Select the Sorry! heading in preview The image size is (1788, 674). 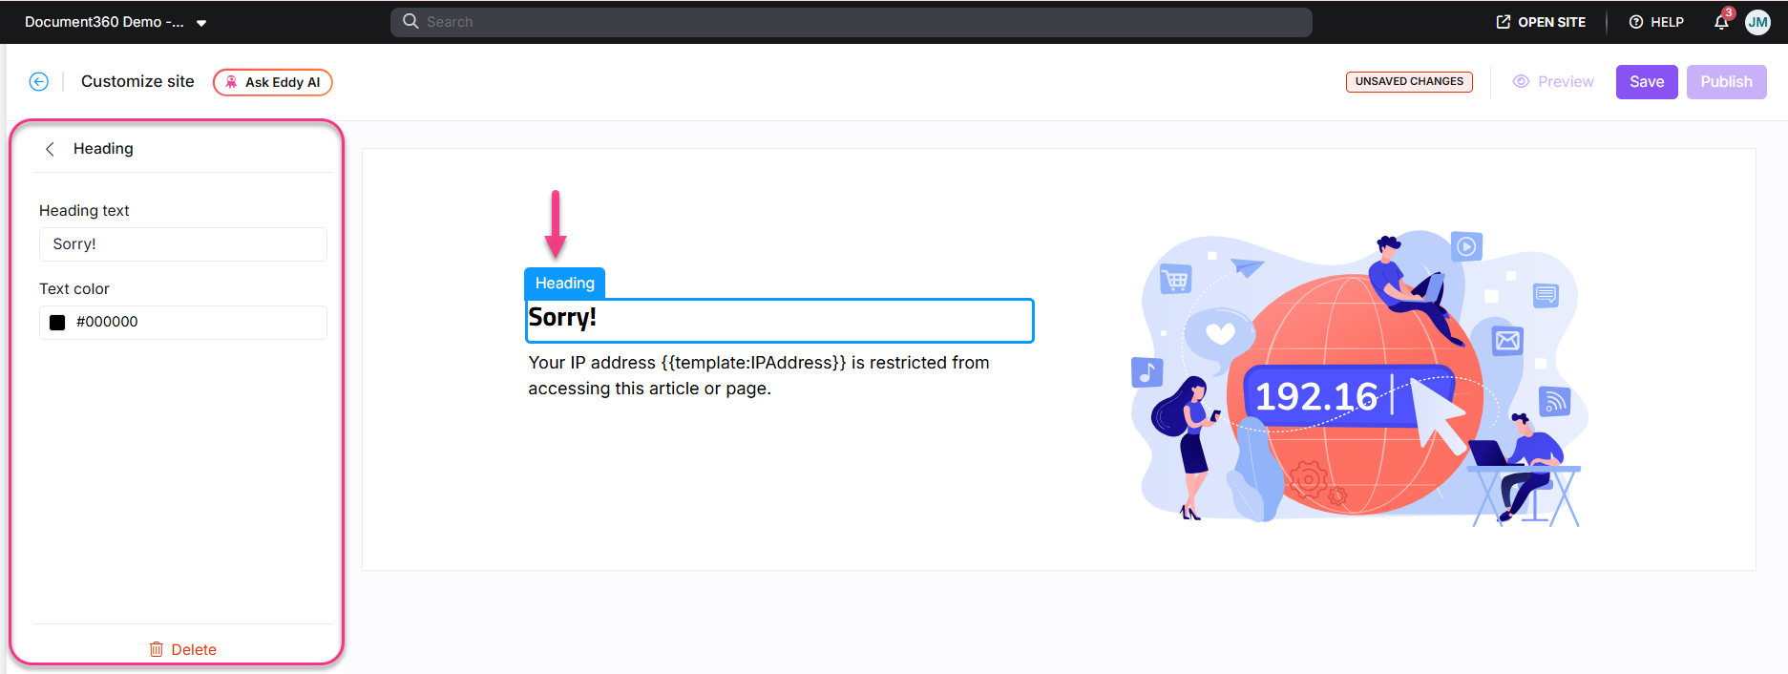[x=779, y=320]
